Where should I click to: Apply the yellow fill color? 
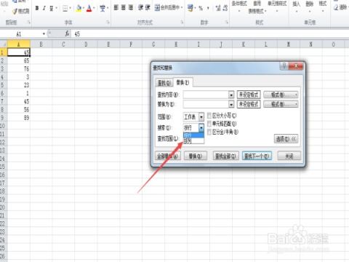pos(79,9)
